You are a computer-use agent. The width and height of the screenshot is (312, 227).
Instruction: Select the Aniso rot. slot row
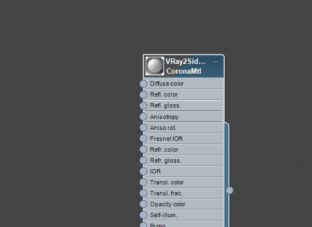tap(184, 128)
